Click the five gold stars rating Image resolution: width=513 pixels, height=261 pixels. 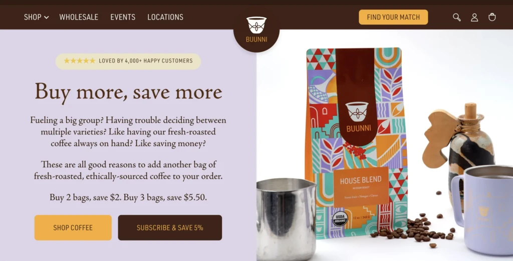click(80, 61)
